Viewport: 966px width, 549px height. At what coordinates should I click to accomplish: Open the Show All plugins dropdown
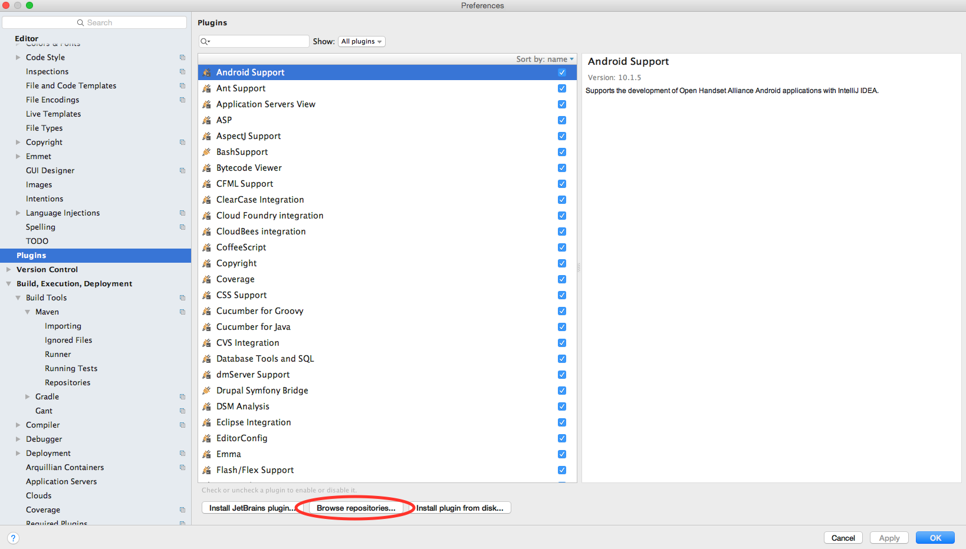click(x=362, y=41)
